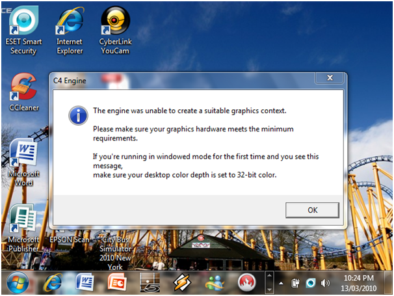Show hidden system tray icons
The width and height of the screenshot is (394, 296).
click(x=281, y=284)
